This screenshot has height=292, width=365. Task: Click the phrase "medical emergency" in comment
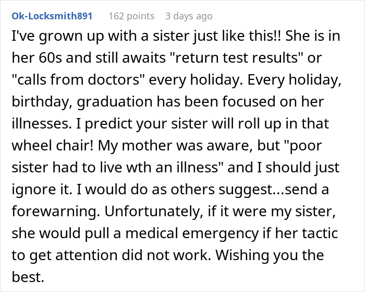coord(192,233)
